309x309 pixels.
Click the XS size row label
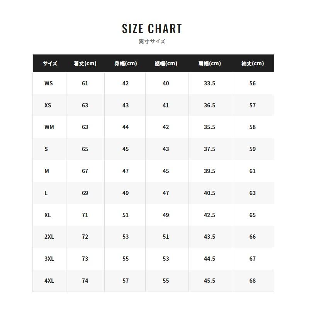pyautogui.click(x=48, y=105)
